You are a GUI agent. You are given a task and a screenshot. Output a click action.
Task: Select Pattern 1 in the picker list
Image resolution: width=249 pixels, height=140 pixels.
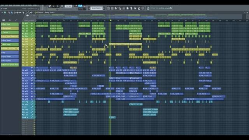10,32
